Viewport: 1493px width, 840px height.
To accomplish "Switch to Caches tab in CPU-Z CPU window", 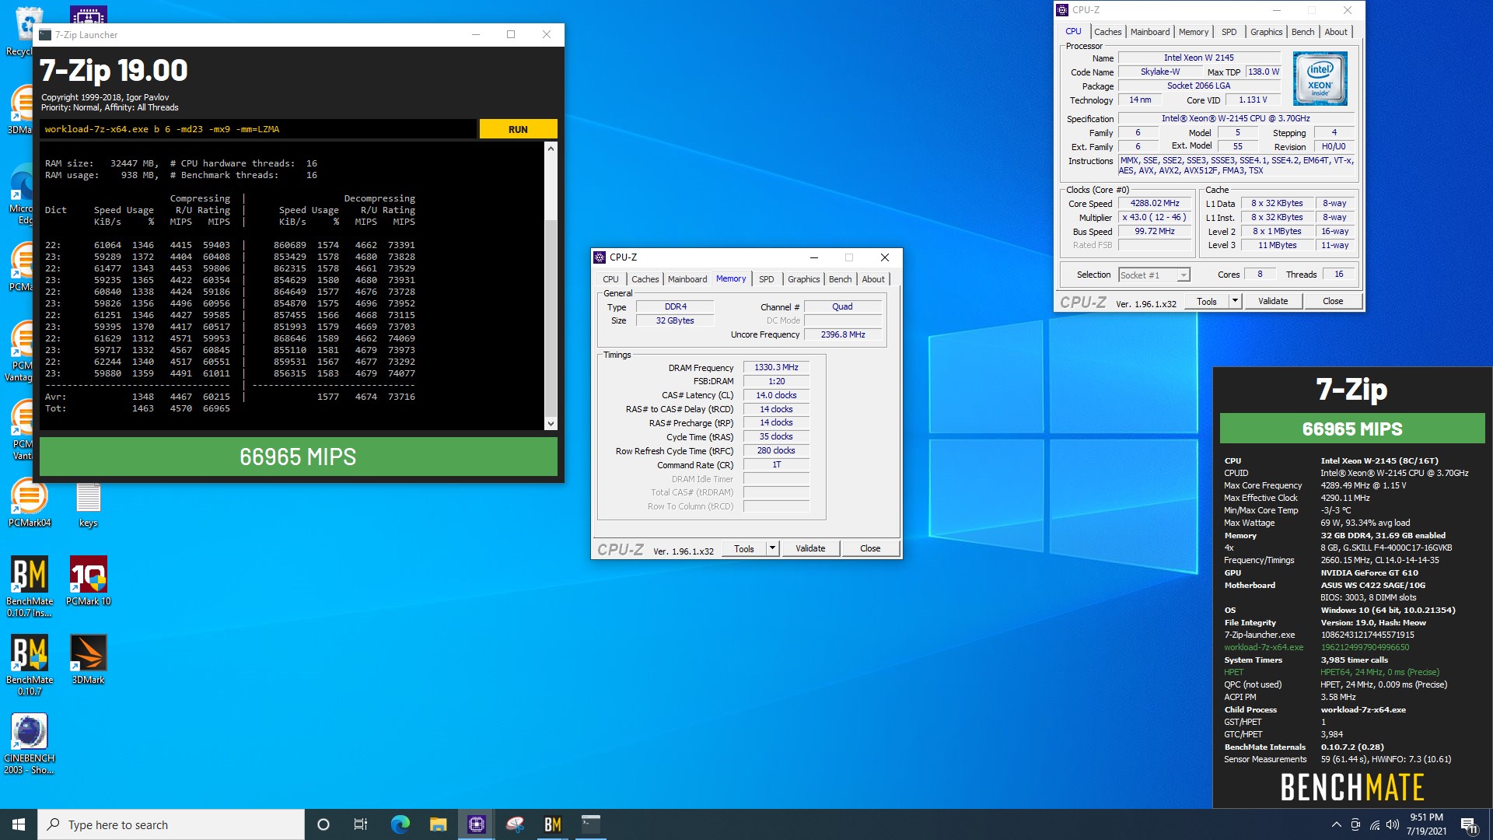I will point(1107,32).
